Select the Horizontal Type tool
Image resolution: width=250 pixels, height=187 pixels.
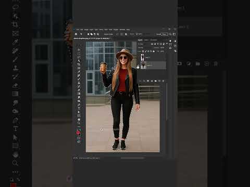pos(79,108)
